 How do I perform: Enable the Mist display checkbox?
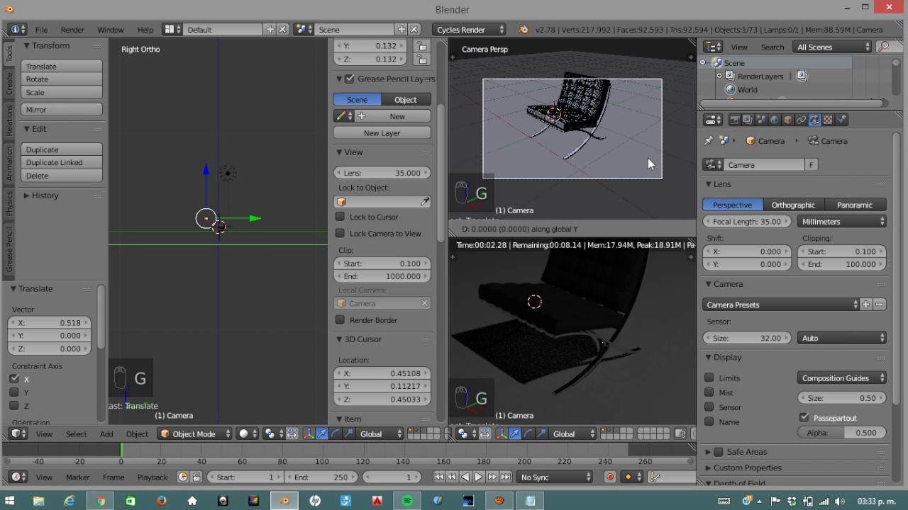point(709,392)
